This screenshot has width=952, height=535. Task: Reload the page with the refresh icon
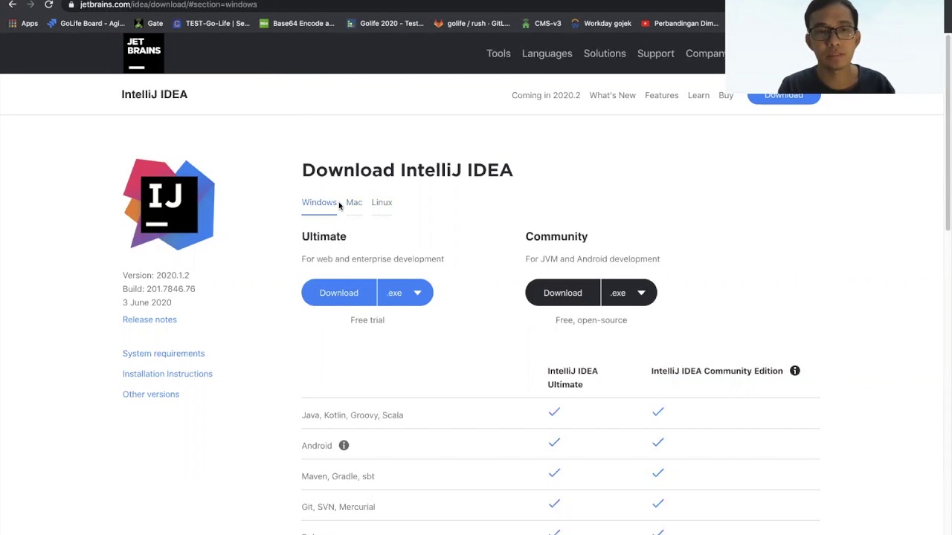(x=49, y=4)
